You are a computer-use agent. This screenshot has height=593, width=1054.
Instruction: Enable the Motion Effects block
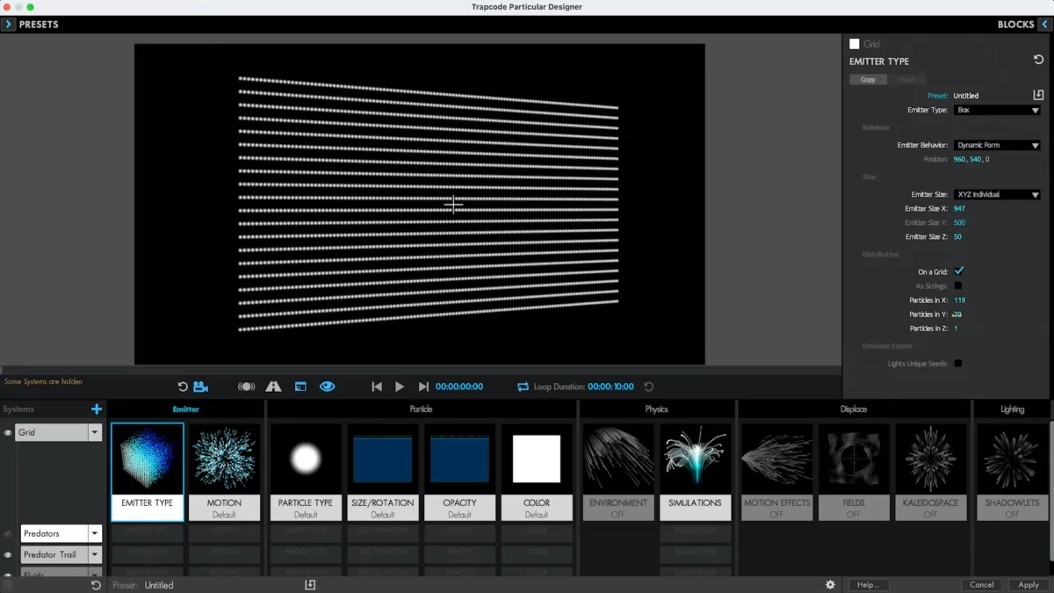tap(777, 472)
